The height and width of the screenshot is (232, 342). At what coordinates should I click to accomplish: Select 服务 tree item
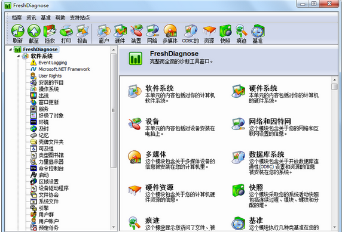[x=44, y=109]
